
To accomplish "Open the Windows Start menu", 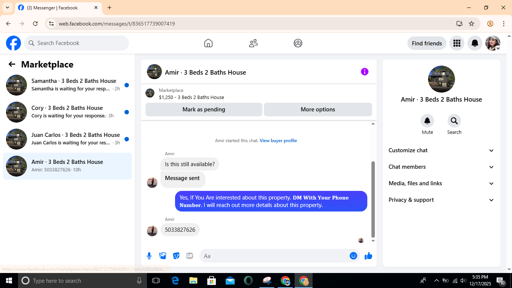I will [9, 280].
